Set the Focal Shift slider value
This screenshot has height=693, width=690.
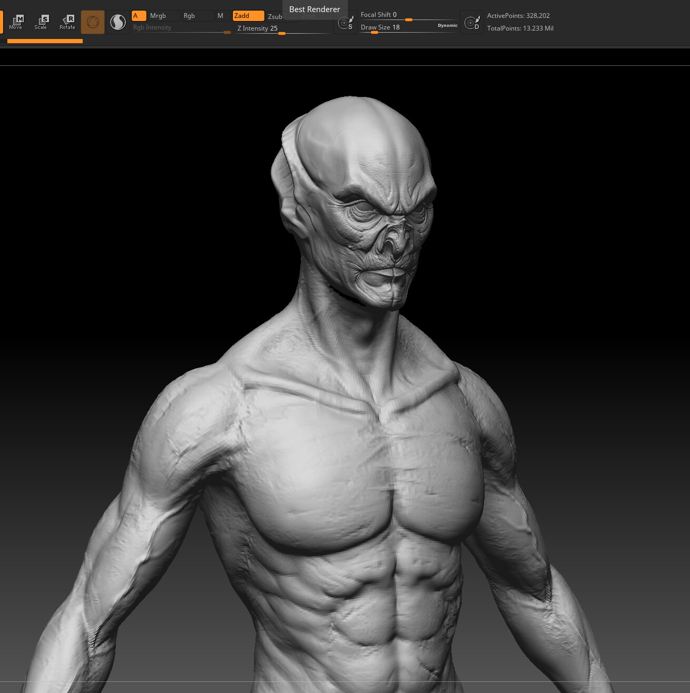(x=409, y=20)
